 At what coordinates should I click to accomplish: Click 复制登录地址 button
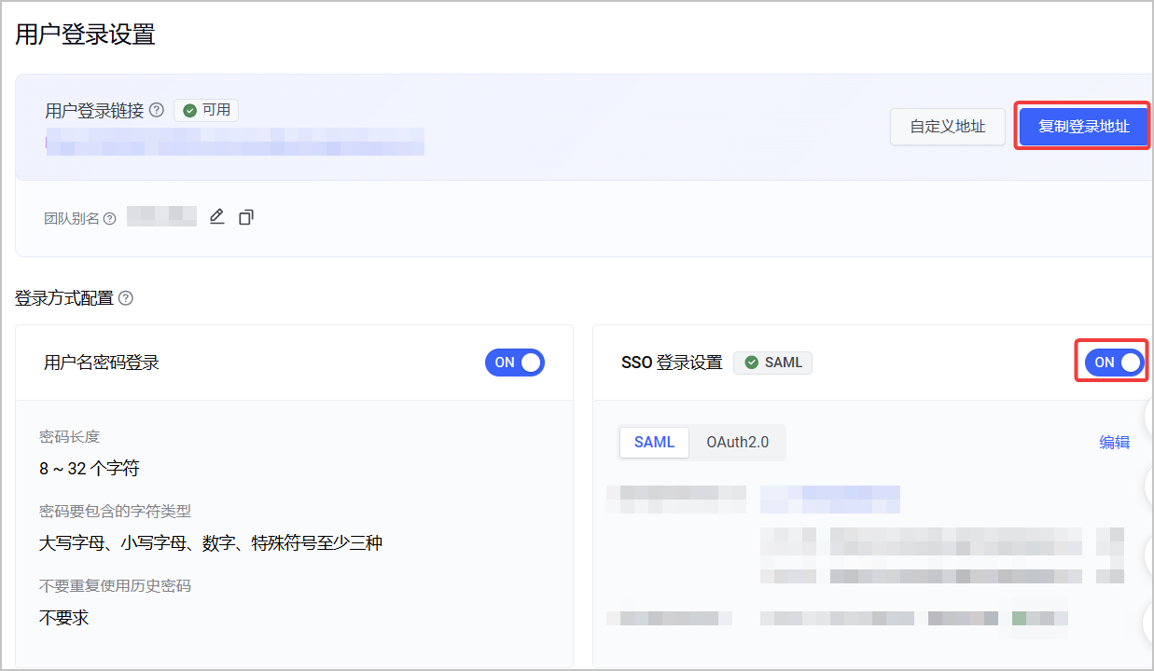tap(1083, 127)
